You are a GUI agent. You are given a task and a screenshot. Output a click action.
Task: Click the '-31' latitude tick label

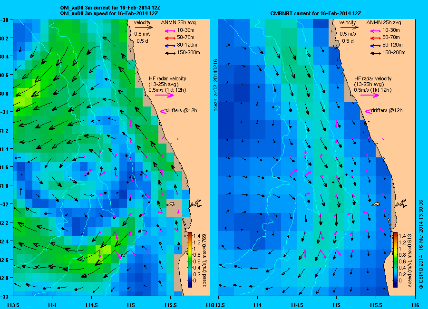(x=5, y=112)
